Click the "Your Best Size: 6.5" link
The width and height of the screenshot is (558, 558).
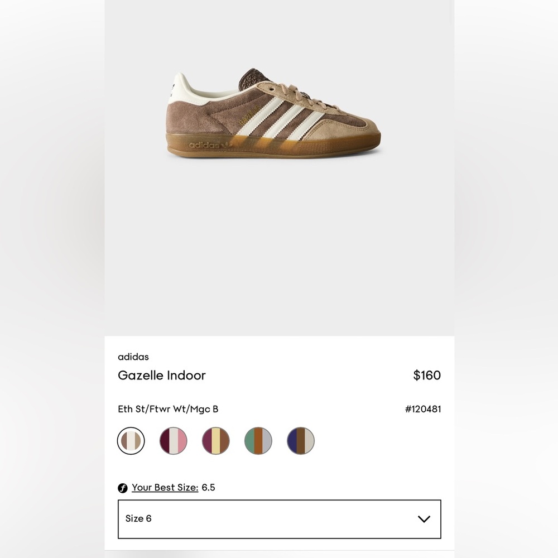click(165, 487)
